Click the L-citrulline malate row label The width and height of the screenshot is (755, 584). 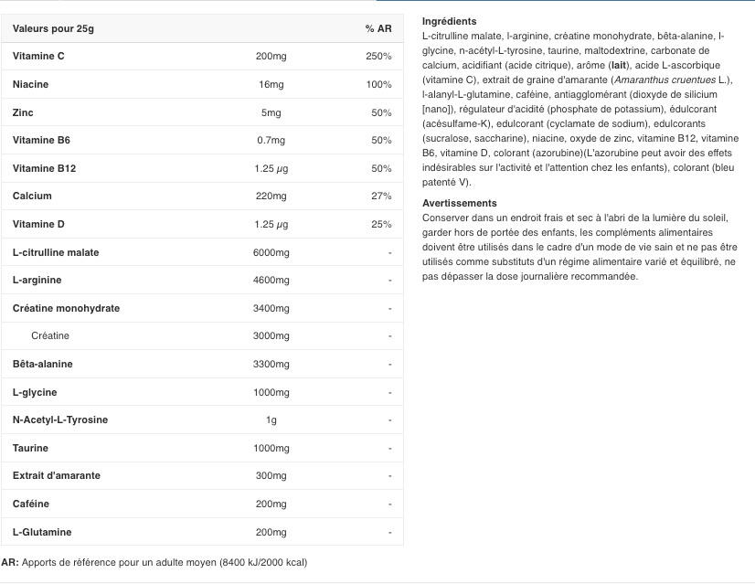point(56,252)
